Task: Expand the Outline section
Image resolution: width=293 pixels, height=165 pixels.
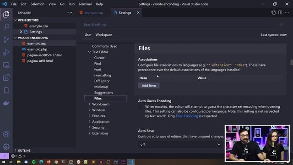Action: (16, 150)
